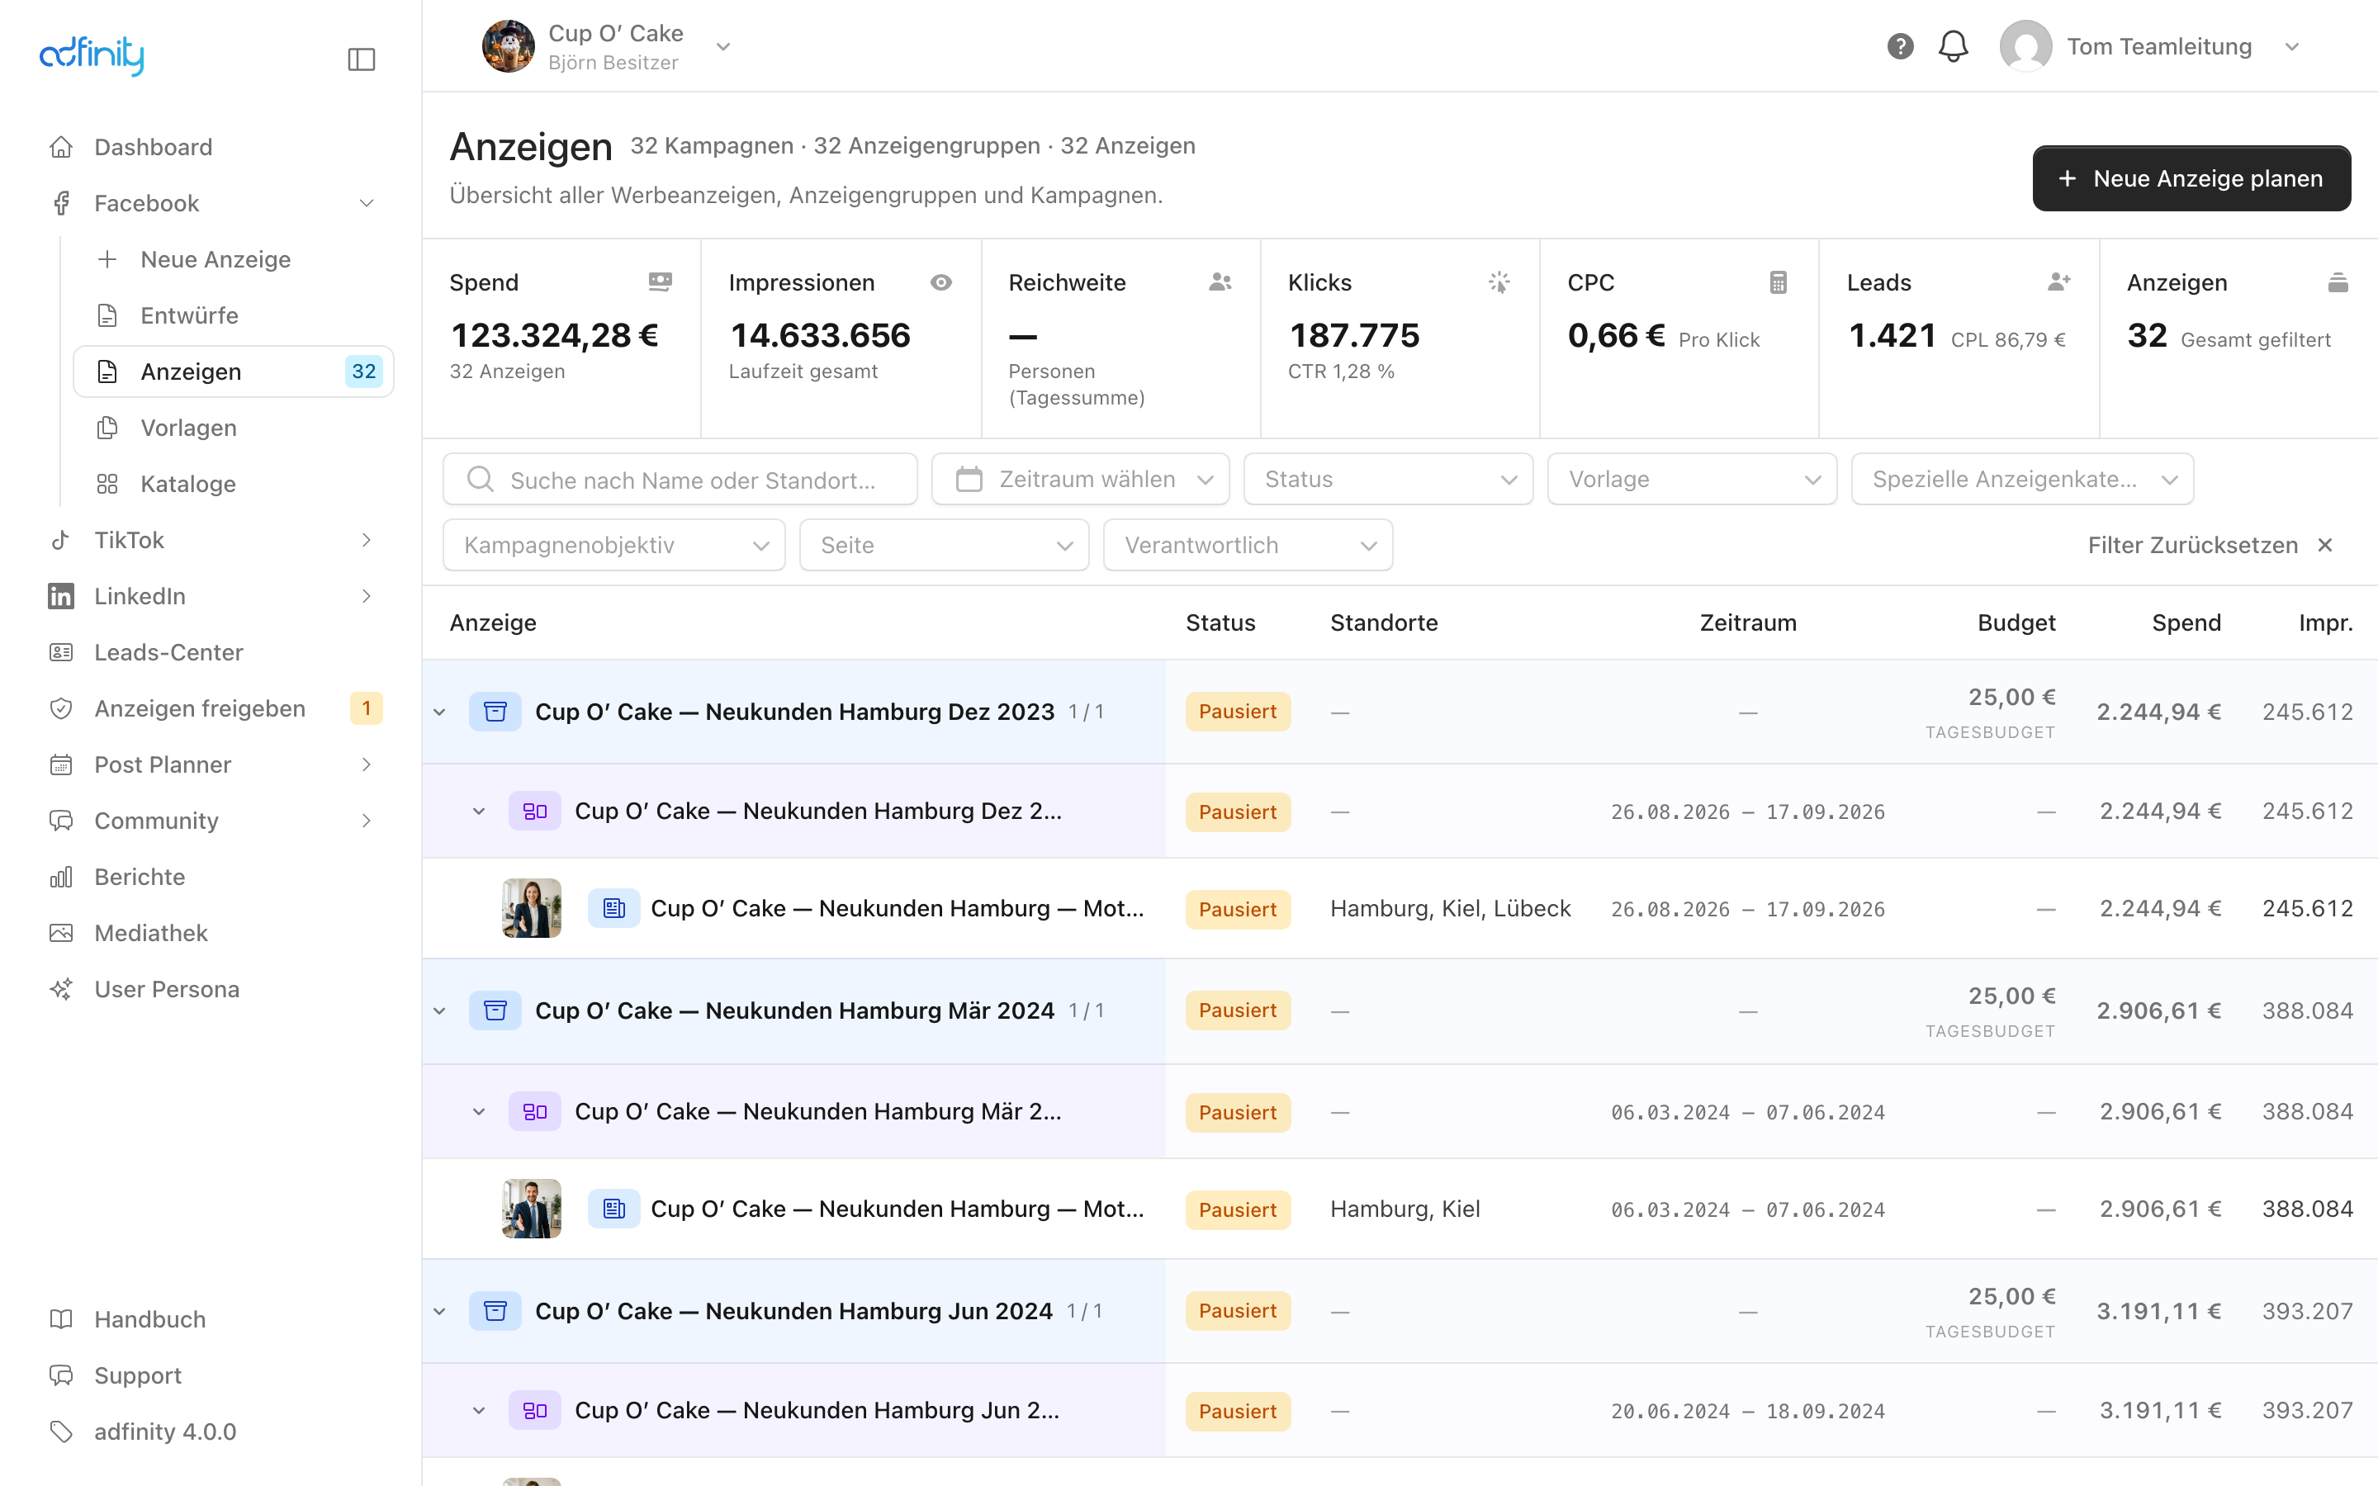Click the search magnifier icon
Image resolution: width=2378 pixels, height=1486 pixels.
click(480, 480)
